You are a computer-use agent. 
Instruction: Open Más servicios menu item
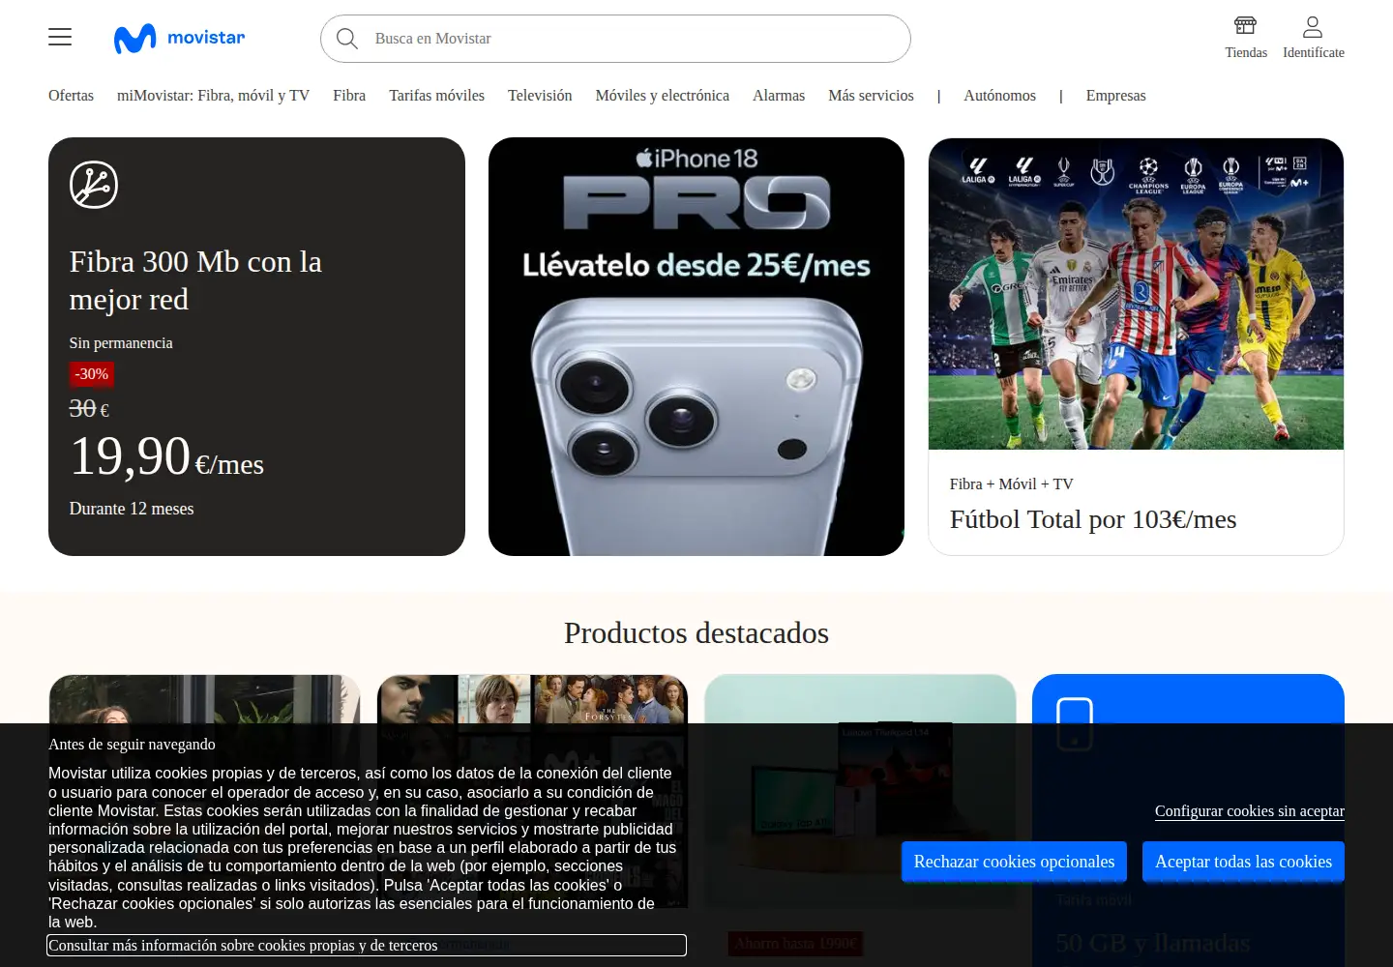pyautogui.click(x=871, y=96)
